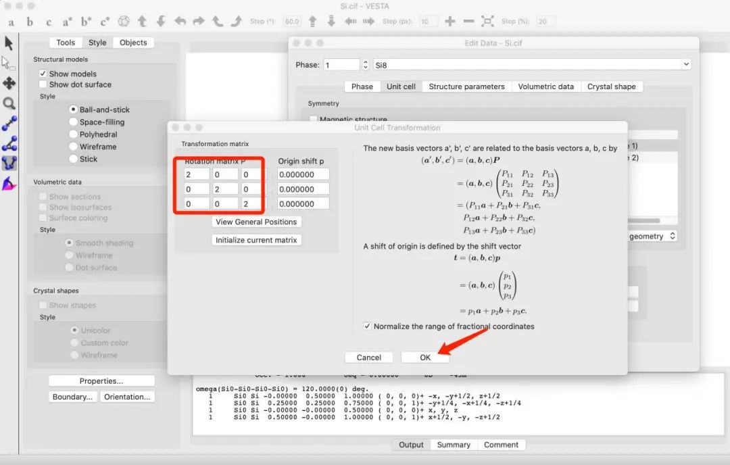This screenshot has height=465, width=730.
Task: Select Stick style
Action: click(x=73, y=159)
